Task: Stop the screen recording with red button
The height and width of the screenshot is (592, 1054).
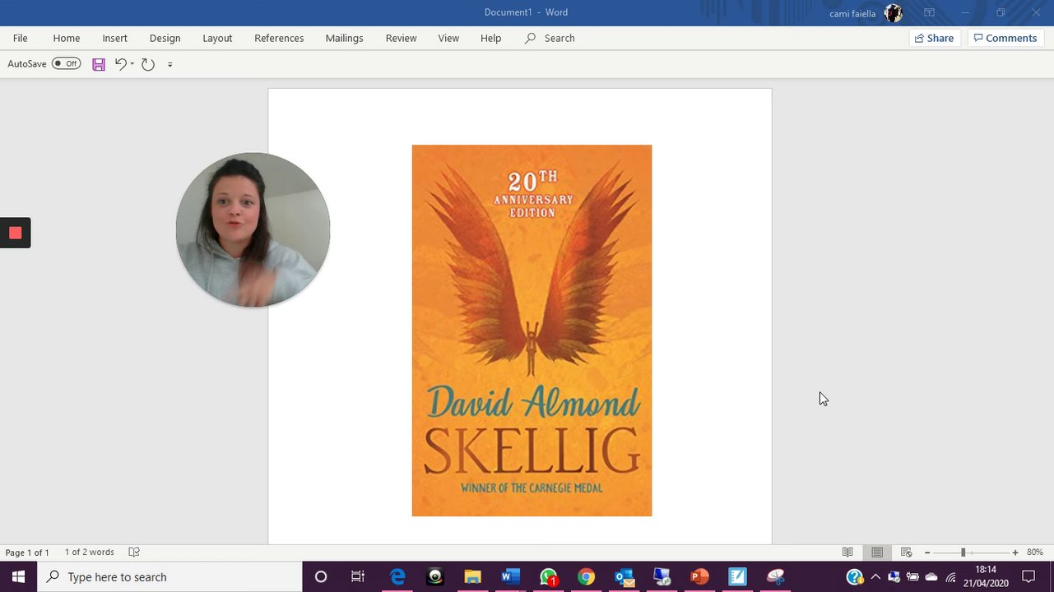Action: (x=15, y=233)
